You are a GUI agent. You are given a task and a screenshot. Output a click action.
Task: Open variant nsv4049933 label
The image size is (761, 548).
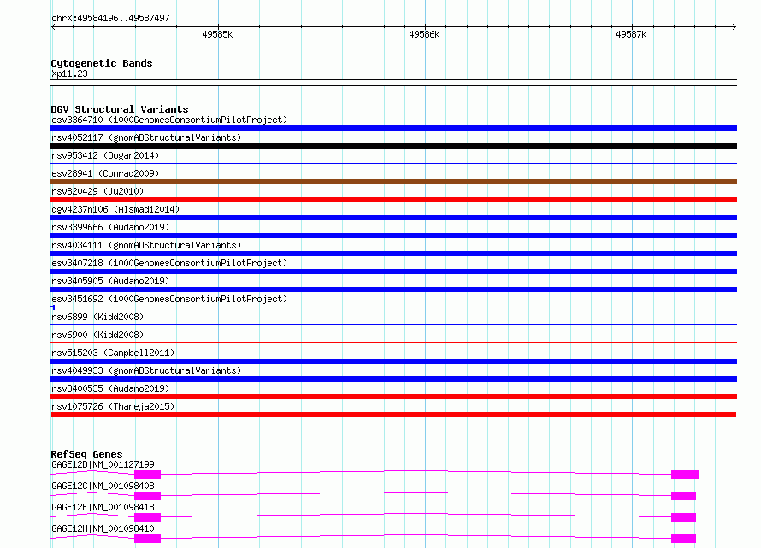click(x=146, y=370)
